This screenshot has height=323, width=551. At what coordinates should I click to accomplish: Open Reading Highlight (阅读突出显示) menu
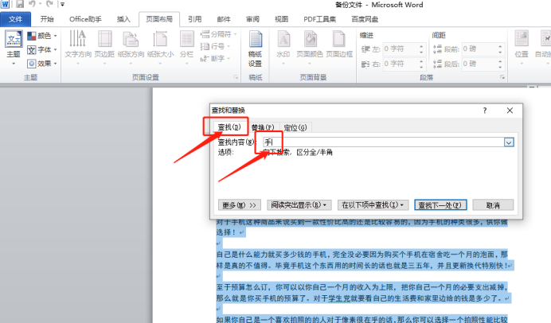click(x=299, y=205)
